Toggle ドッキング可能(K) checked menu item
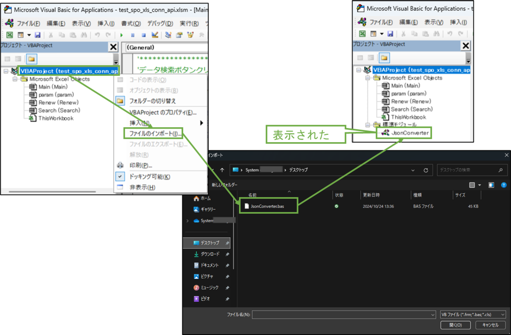This screenshot has width=511, height=335. [x=149, y=177]
